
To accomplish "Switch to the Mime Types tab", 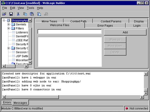I will coord(49,21).
